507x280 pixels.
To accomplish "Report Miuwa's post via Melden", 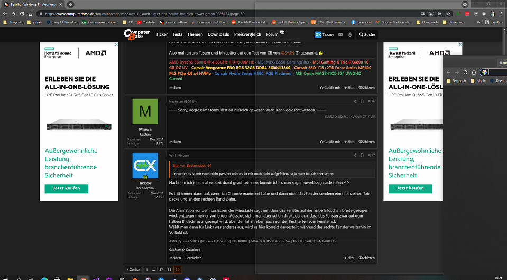I will (x=175, y=142).
